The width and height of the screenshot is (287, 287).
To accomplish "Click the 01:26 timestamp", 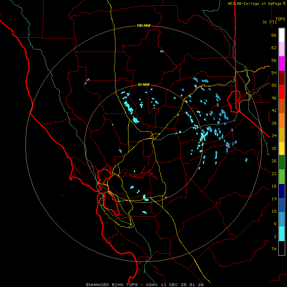I will pos(196,285).
